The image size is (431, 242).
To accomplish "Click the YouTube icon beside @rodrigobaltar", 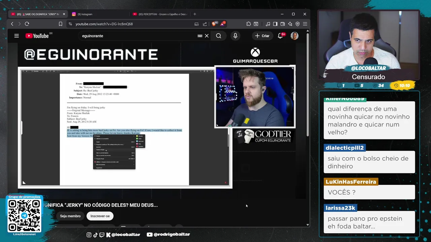I will coord(150,235).
